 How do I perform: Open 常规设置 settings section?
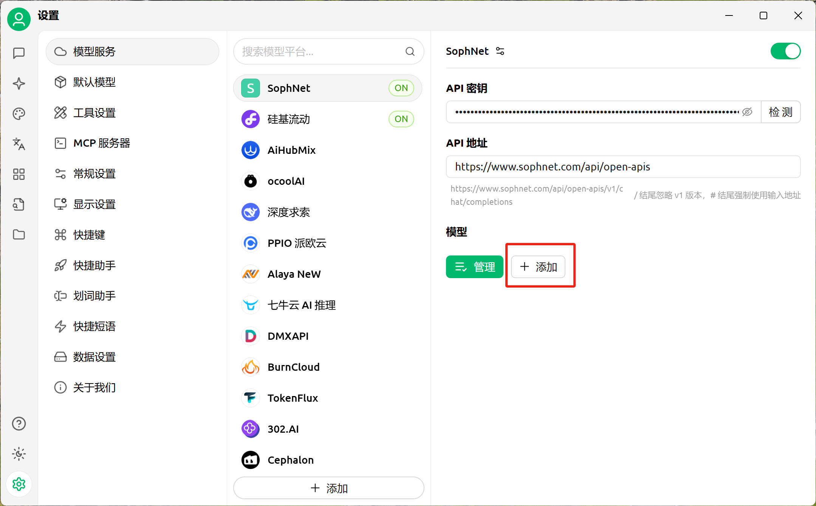(132, 174)
